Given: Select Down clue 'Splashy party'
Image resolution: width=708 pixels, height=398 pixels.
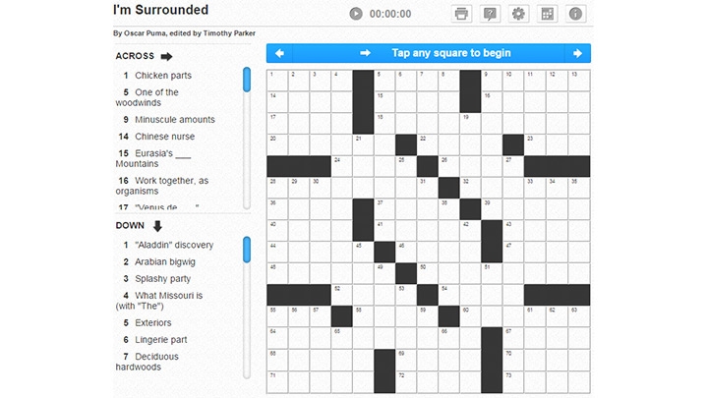Looking at the screenshot, I should [x=162, y=279].
